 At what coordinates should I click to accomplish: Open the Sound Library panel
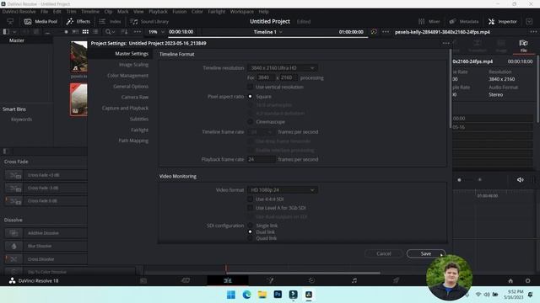(x=149, y=21)
